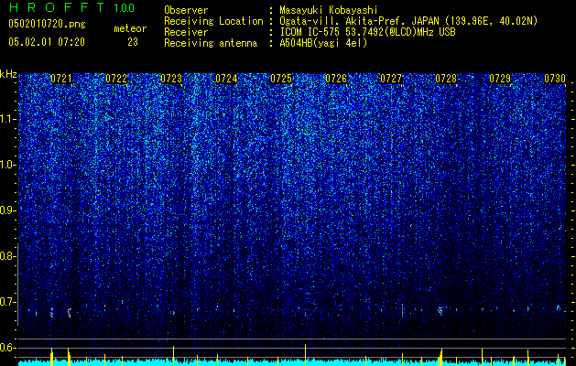
Task: Click the 0727 time marker
Action: (x=391, y=79)
